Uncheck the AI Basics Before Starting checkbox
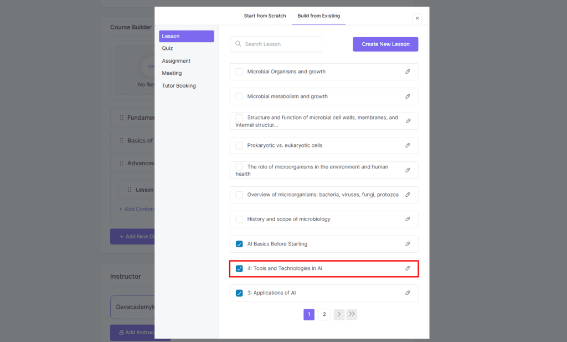 tap(239, 244)
